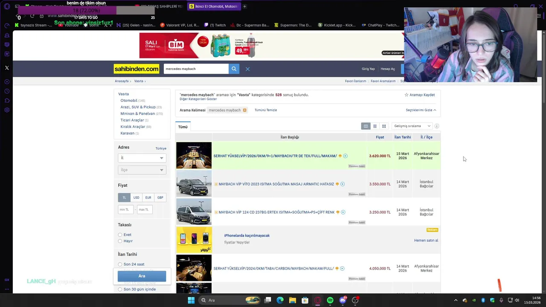The height and width of the screenshot is (307, 546).
Task: Sort by 'Fiyat' column header
Action: 380,137
